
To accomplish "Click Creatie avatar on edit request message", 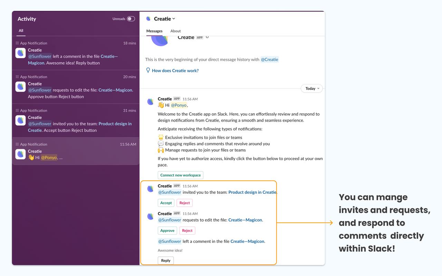I will click(150, 216).
